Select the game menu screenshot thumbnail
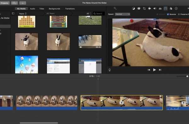Image resolution: width=189 pixels, height=124 pixels. coord(58,22)
